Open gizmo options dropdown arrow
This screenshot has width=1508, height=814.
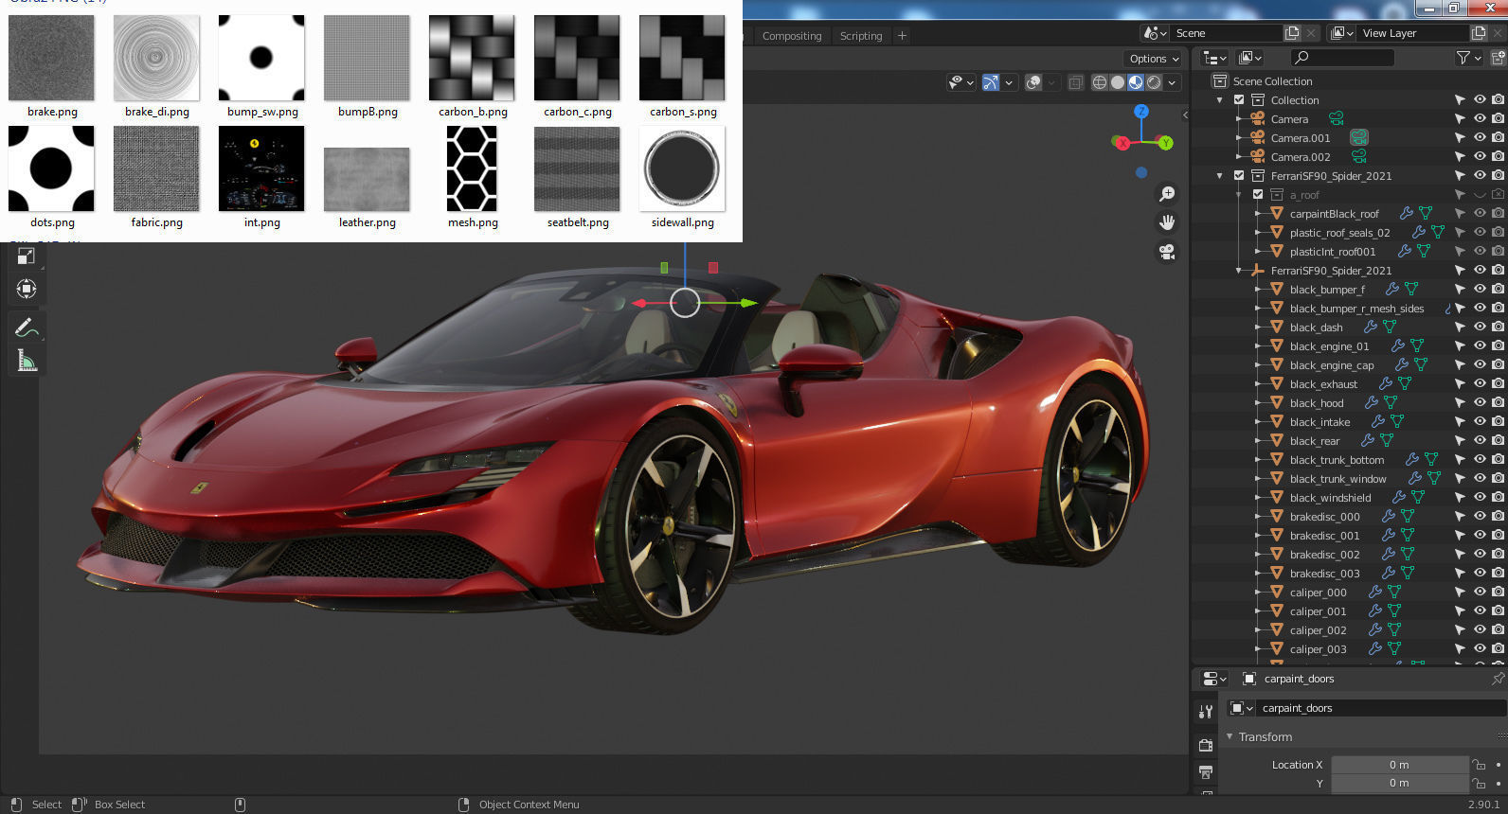pyautogui.click(x=1009, y=82)
